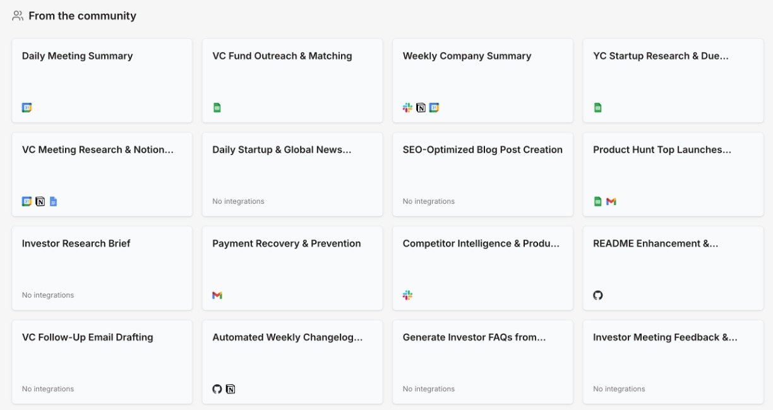The image size is (773, 410).
Task: Click the community people icon in header
Action: pos(18,16)
